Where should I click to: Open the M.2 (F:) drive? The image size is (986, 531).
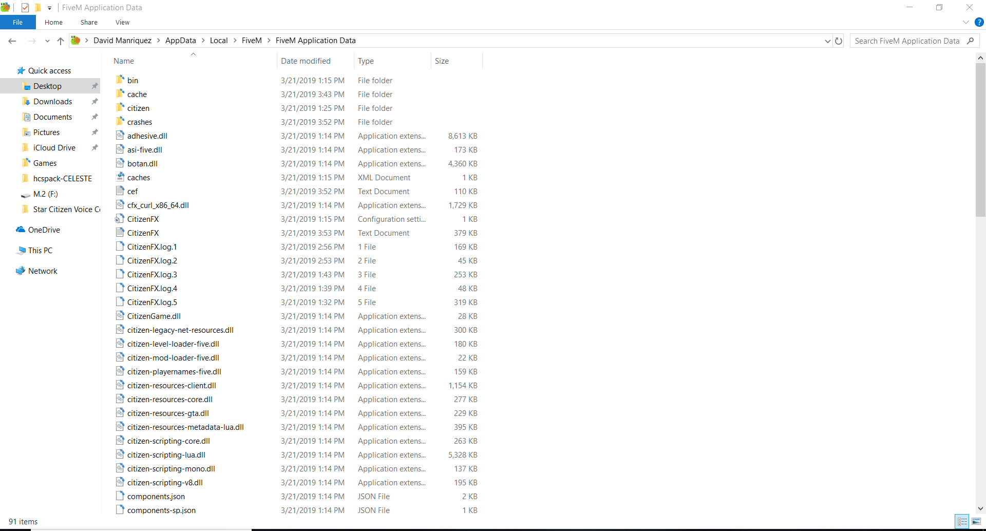tap(45, 194)
